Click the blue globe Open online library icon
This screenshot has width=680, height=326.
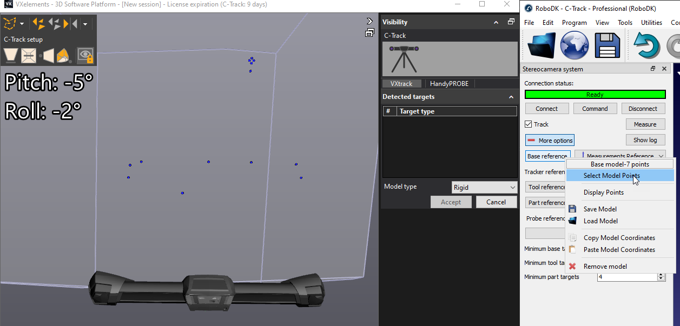tap(574, 45)
